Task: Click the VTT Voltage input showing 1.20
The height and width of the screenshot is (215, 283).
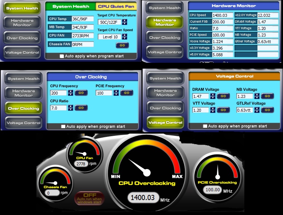Action: (x=201, y=110)
